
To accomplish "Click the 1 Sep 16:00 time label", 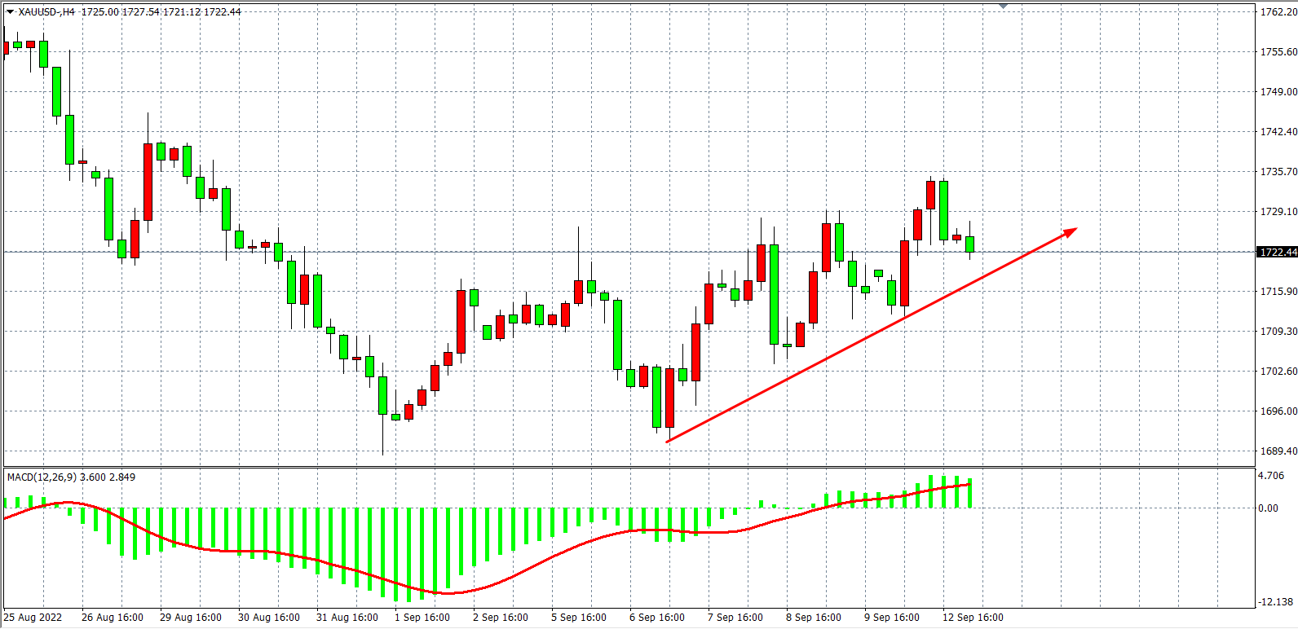I will pos(422,618).
